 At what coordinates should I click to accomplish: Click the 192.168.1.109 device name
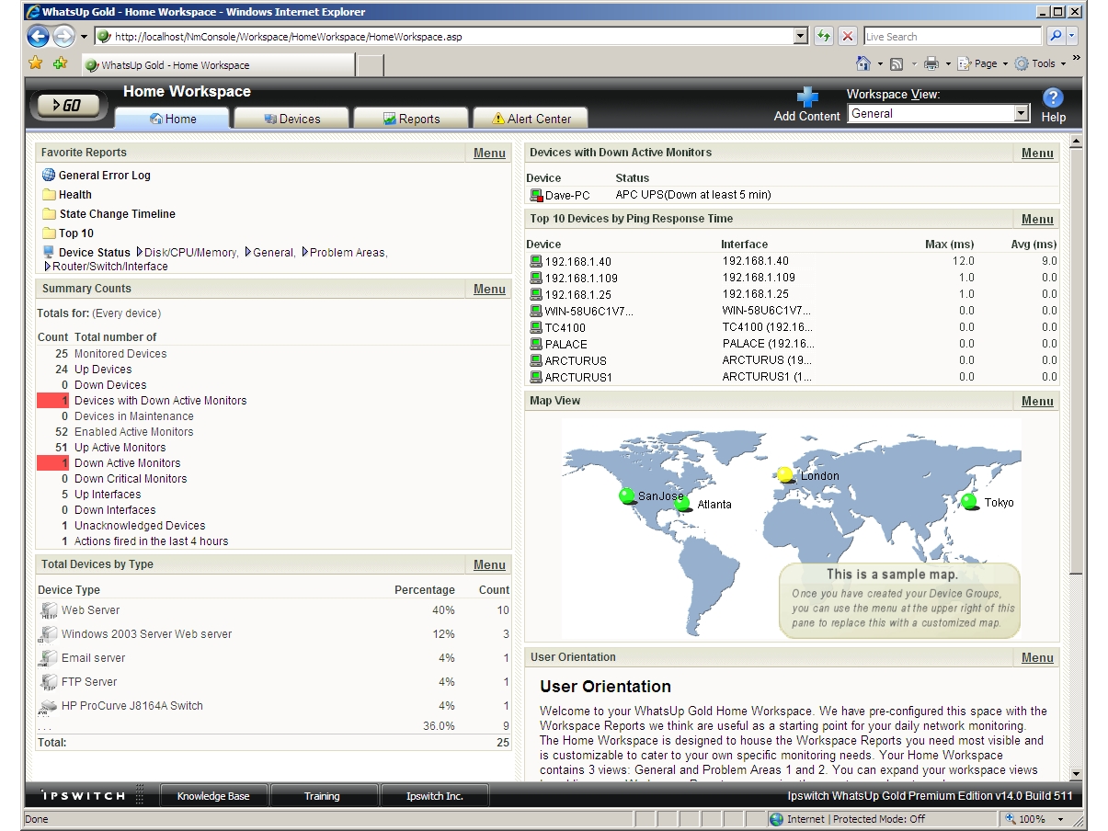tap(580, 278)
